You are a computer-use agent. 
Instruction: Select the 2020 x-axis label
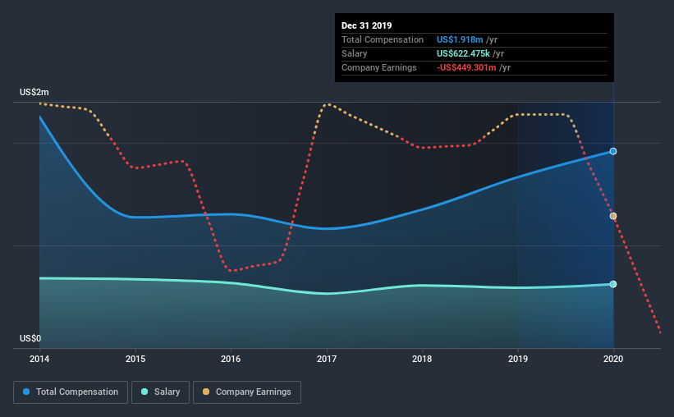point(613,359)
